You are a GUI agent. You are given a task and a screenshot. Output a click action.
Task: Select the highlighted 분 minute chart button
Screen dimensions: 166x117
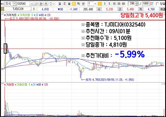point(74,4)
